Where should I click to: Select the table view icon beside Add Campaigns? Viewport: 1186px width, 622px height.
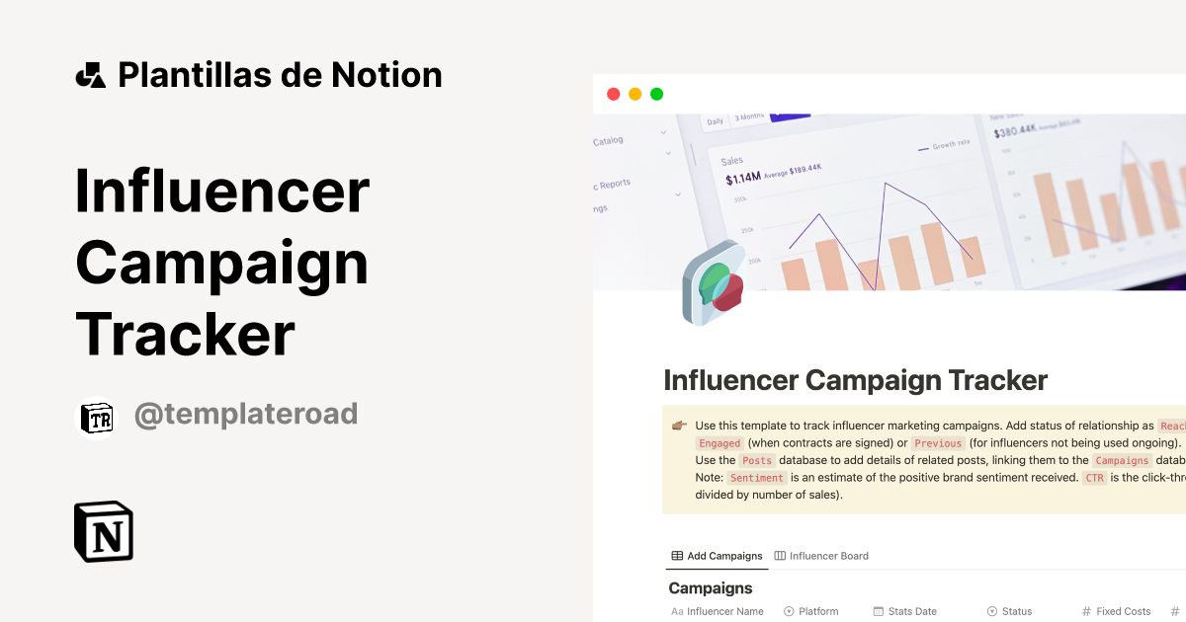click(x=676, y=555)
